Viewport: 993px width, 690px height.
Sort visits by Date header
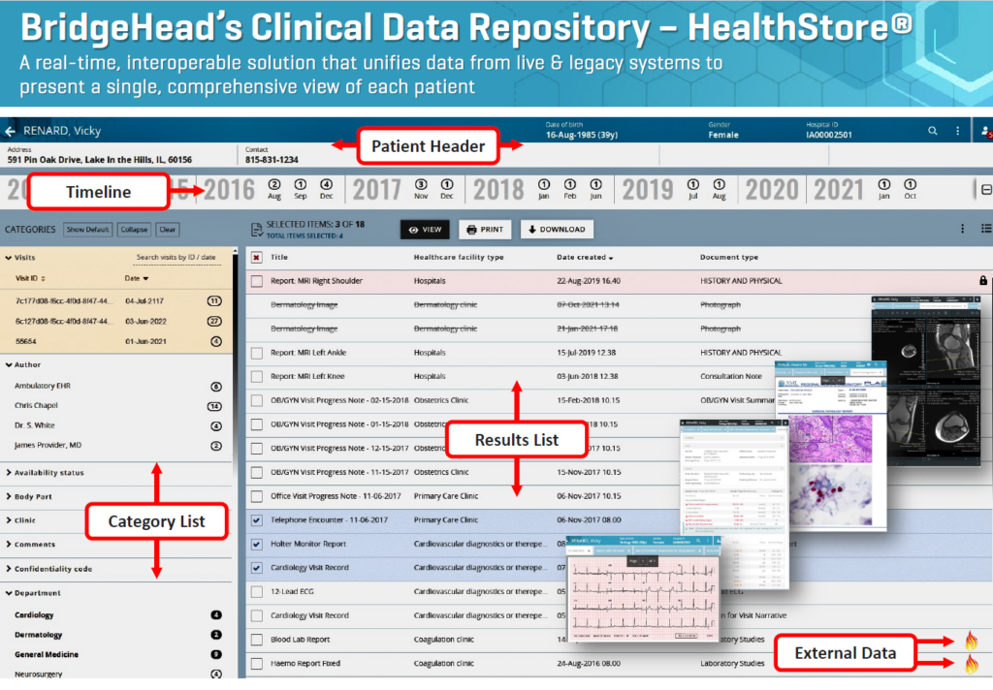tap(136, 278)
